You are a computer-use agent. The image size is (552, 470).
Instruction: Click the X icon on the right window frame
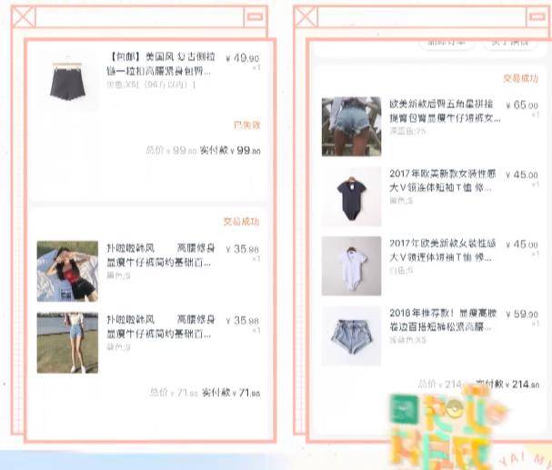[306, 15]
